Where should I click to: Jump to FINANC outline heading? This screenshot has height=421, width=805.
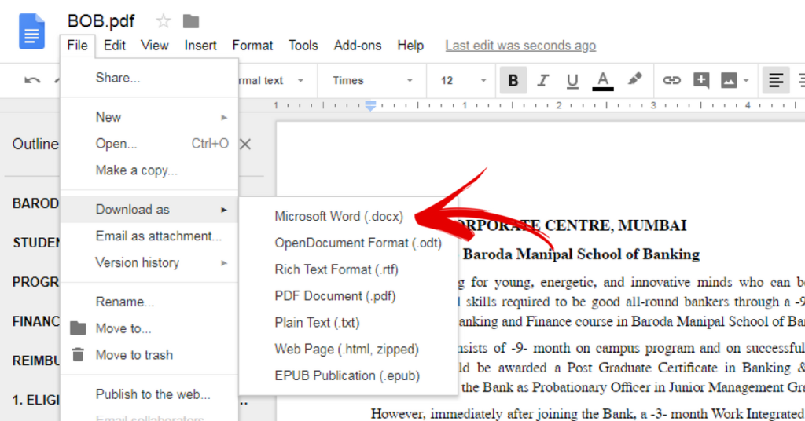pyautogui.click(x=35, y=321)
